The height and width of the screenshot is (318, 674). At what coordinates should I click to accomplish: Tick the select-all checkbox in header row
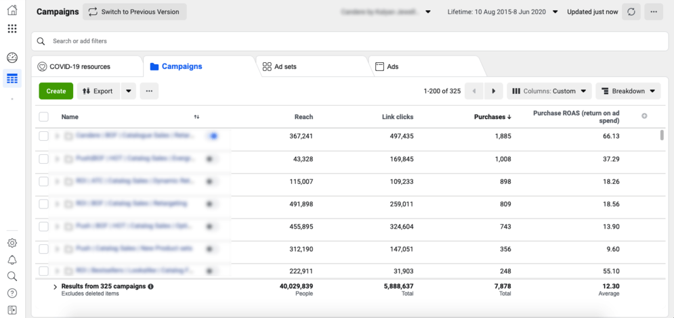pos(44,117)
